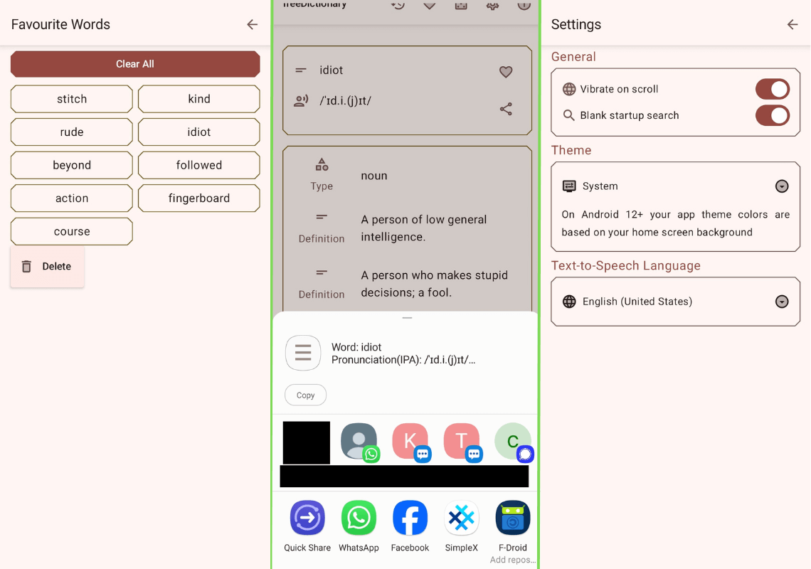Screen dimensions: 811x569
Task: Open the flashcards icon in freeDictionary
Action: pyautogui.click(x=460, y=6)
